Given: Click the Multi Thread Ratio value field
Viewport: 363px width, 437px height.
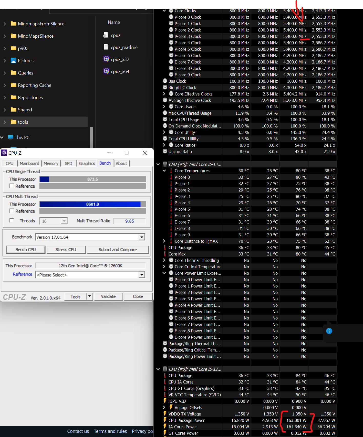Looking at the screenshot, I should 130,221.
